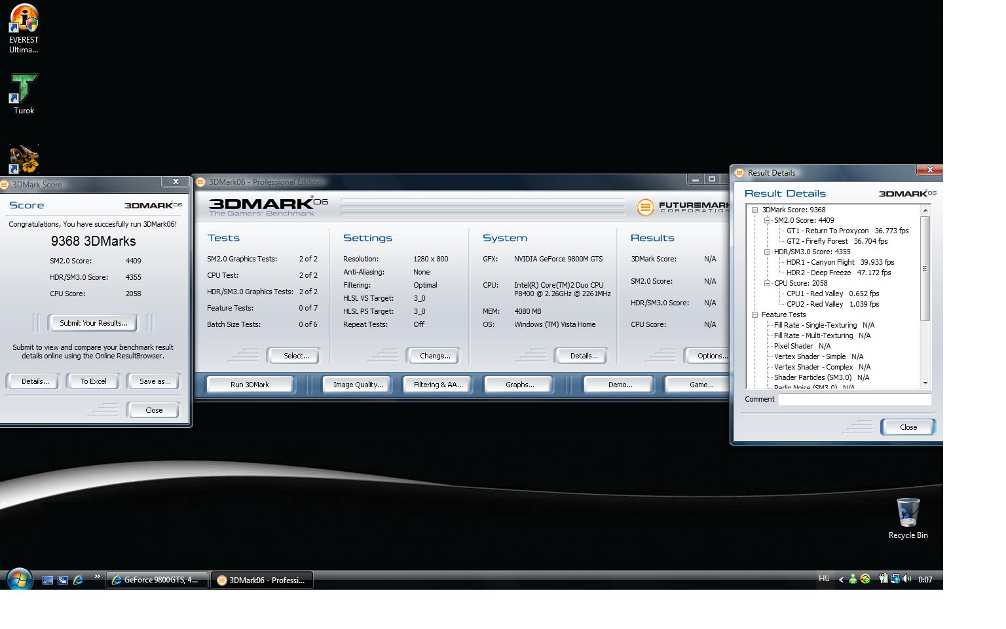Open Filtering & AA tool

click(x=438, y=385)
